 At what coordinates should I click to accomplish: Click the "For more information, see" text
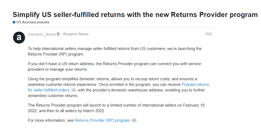pyautogui.click(x=51, y=120)
